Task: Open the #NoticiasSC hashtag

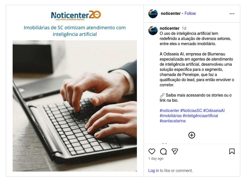Action: pyautogui.click(x=191, y=111)
